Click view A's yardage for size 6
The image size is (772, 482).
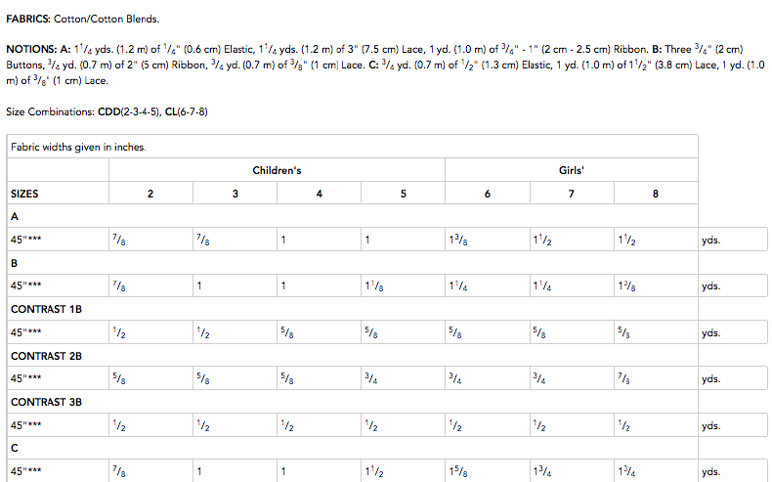(x=457, y=240)
